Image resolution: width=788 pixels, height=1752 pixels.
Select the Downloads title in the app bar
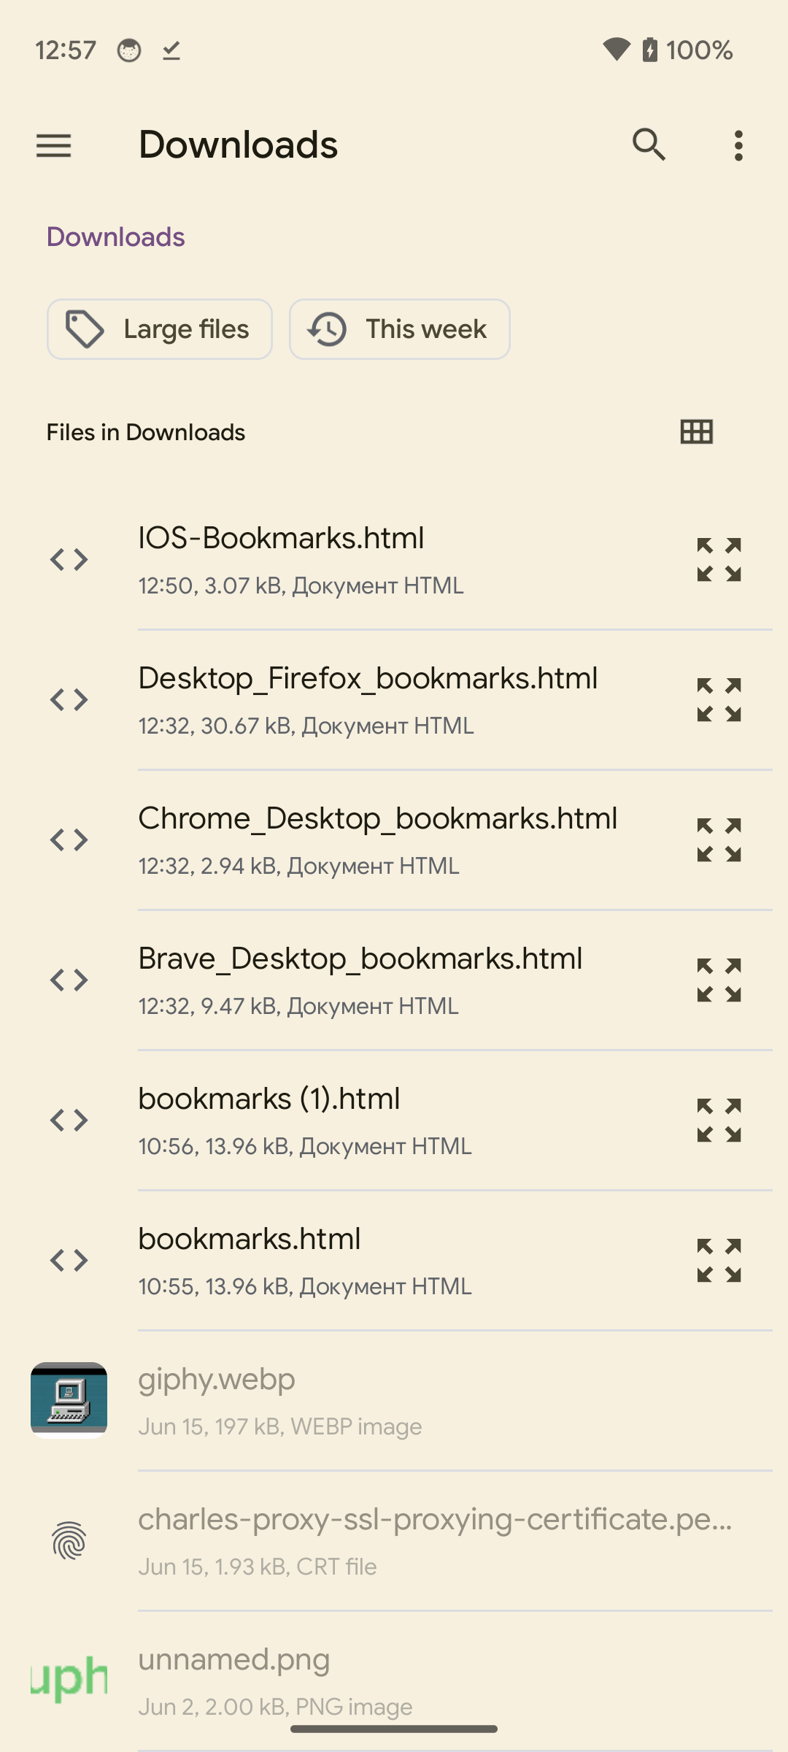tap(238, 145)
